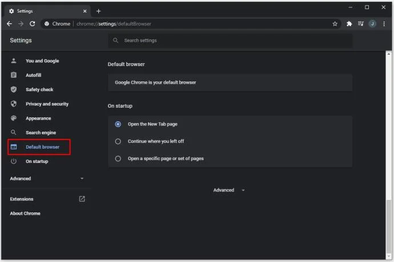Open the profile avatar J
This screenshot has width=394, height=262.
point(372,24)
